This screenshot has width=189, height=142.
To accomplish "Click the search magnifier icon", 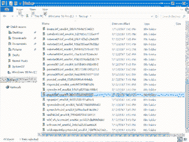I will pyautogui.click(x=184, y=16).
